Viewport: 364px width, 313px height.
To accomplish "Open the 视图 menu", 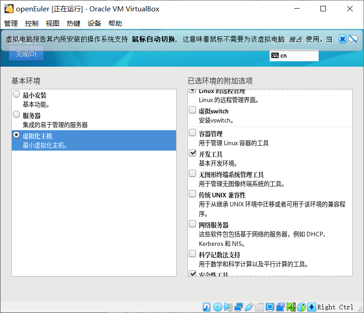I will (x=53, y=24).
